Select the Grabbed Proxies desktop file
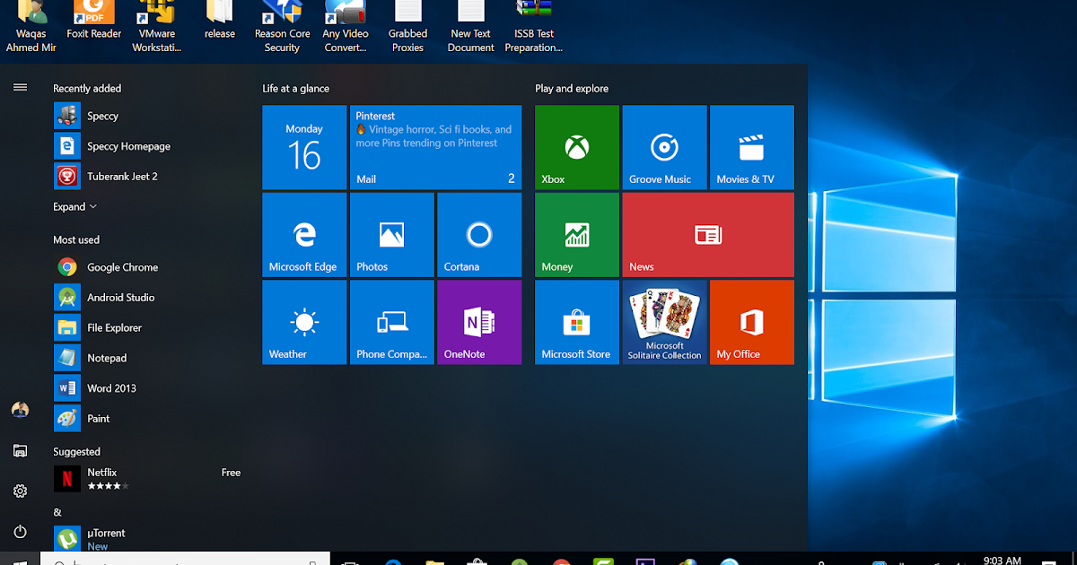The height and width of the screenshot is (565, 1077). [x=407, y=27]
